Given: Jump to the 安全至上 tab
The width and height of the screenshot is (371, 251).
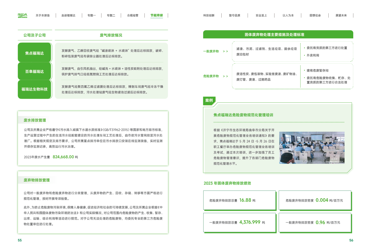Looking at the screenshot, I should (261, 15).
